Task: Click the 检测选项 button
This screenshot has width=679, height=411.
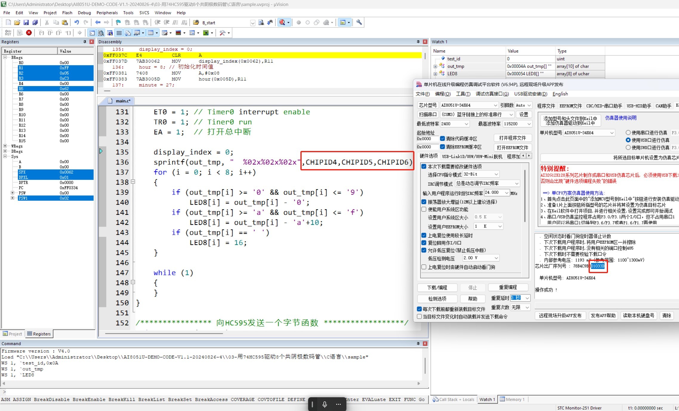Action: pos(437,299)
